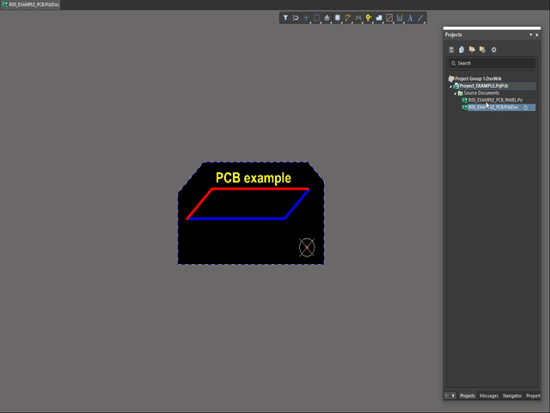Select the Move Objects cross tool

pyautogui.click(x=306, y=18)
